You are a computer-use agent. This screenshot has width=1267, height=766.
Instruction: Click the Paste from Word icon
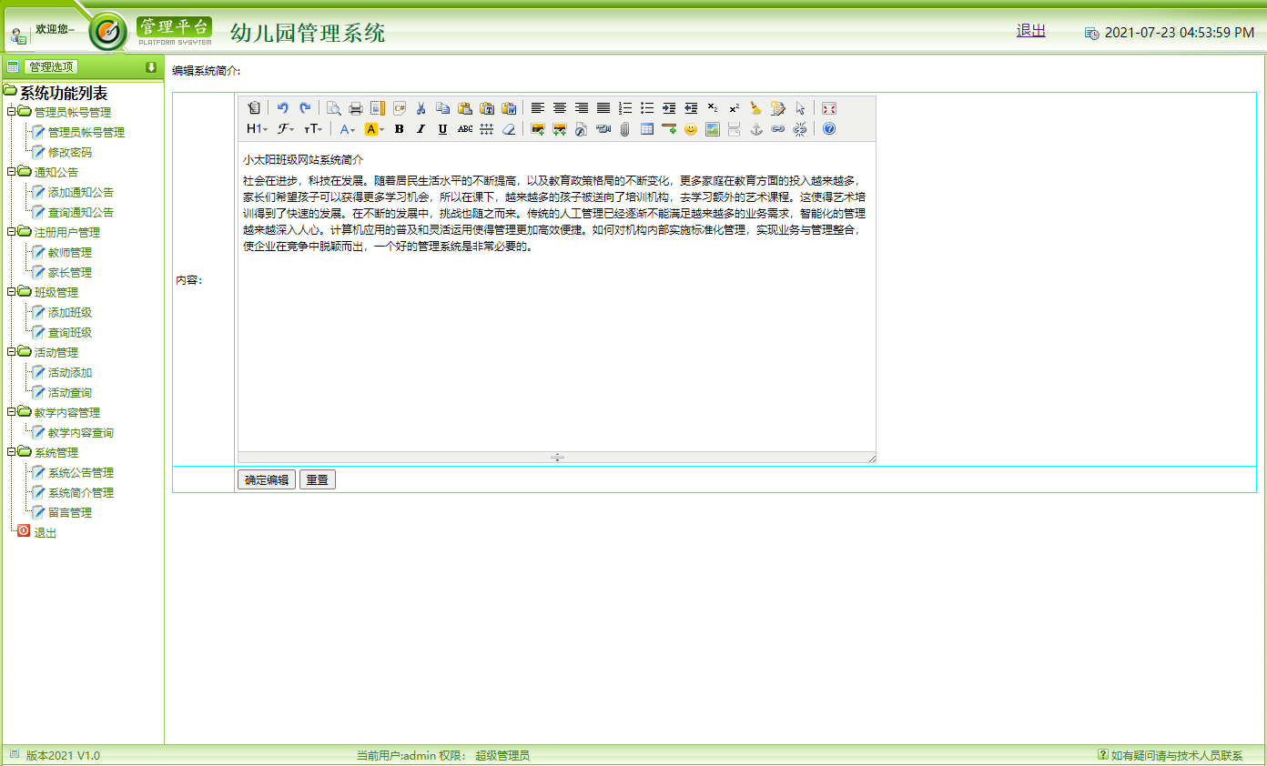click(510, 108)
